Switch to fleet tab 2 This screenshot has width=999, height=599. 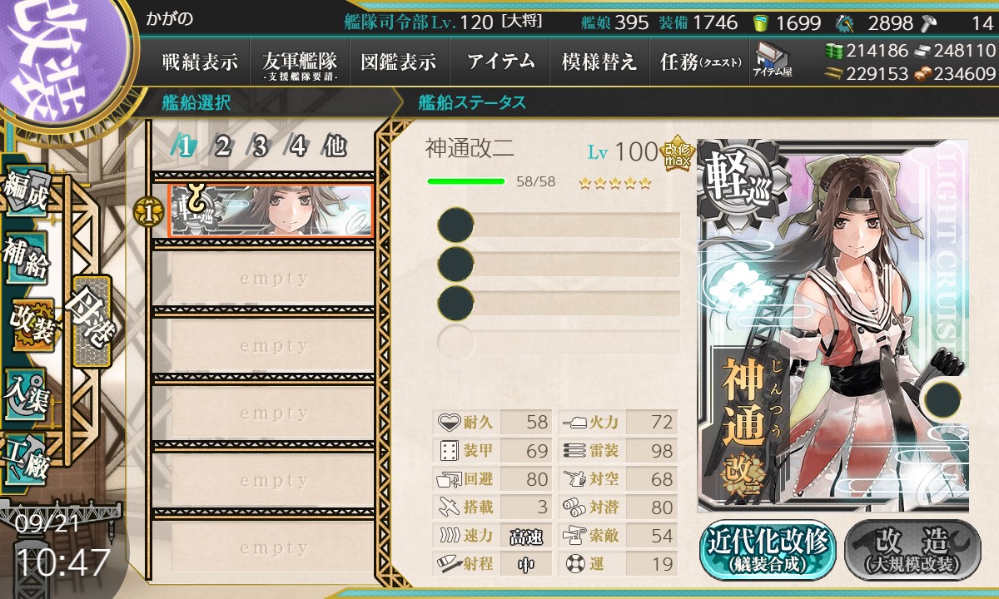222,146
